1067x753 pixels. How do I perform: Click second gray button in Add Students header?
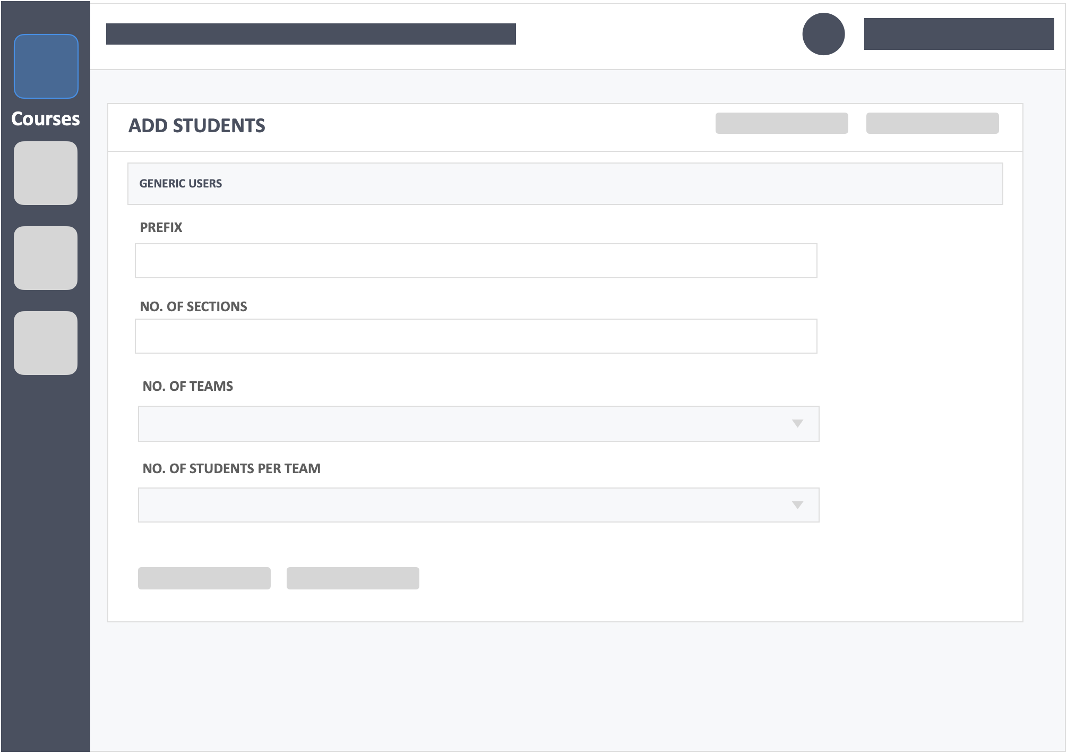click(932, 123)
